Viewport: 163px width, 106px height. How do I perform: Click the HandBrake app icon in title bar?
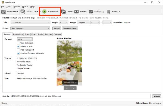click(3, 2)
